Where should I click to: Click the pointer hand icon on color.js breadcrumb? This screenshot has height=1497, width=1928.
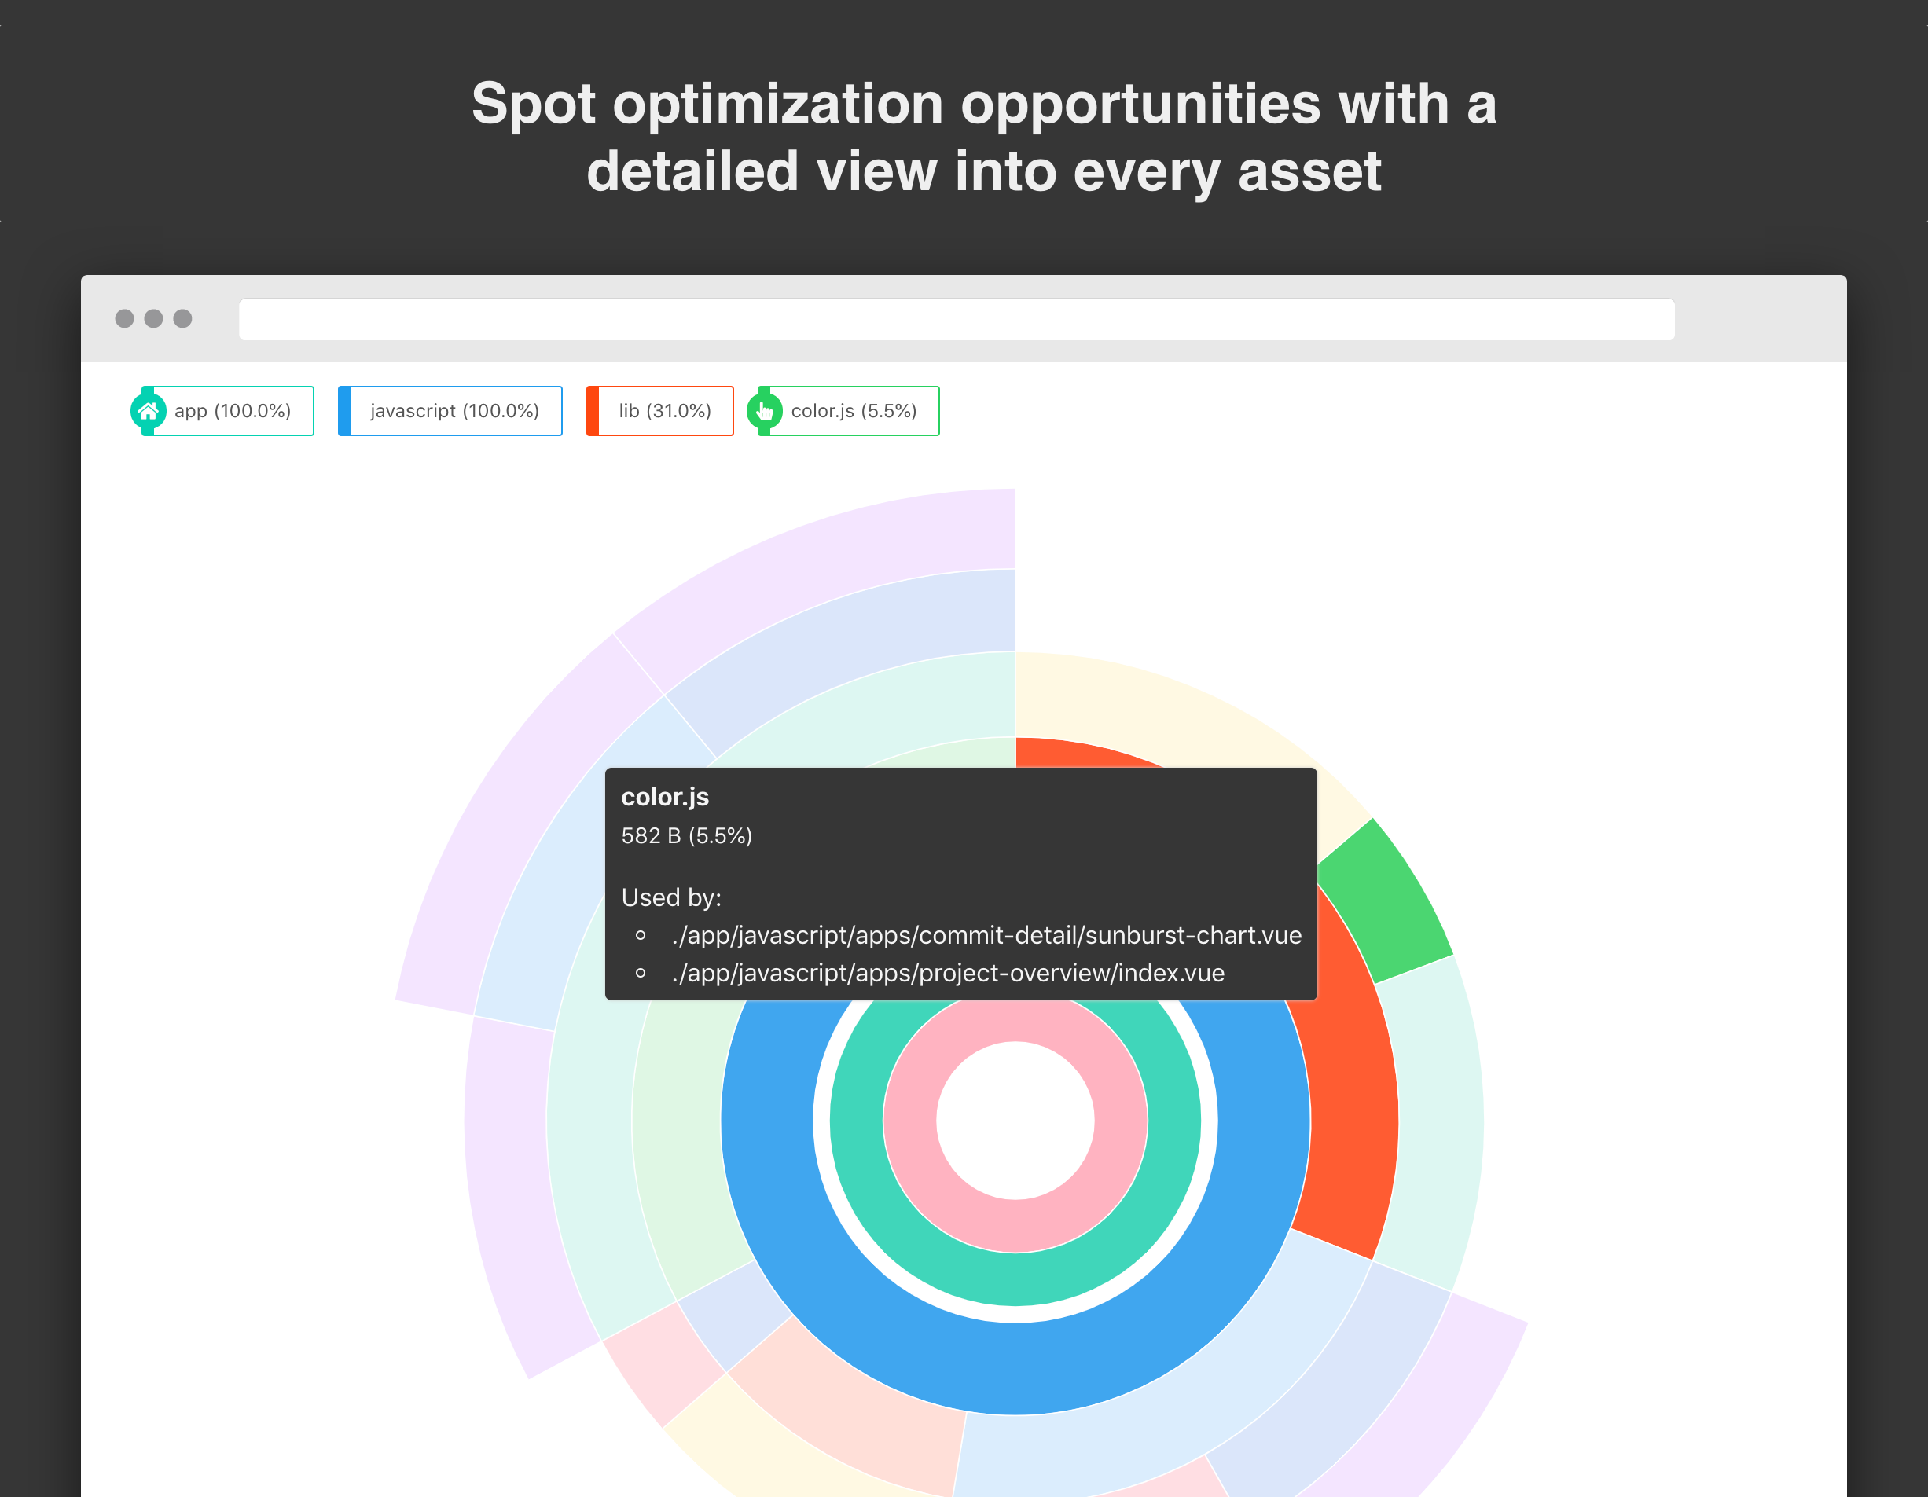pos(765,410)
